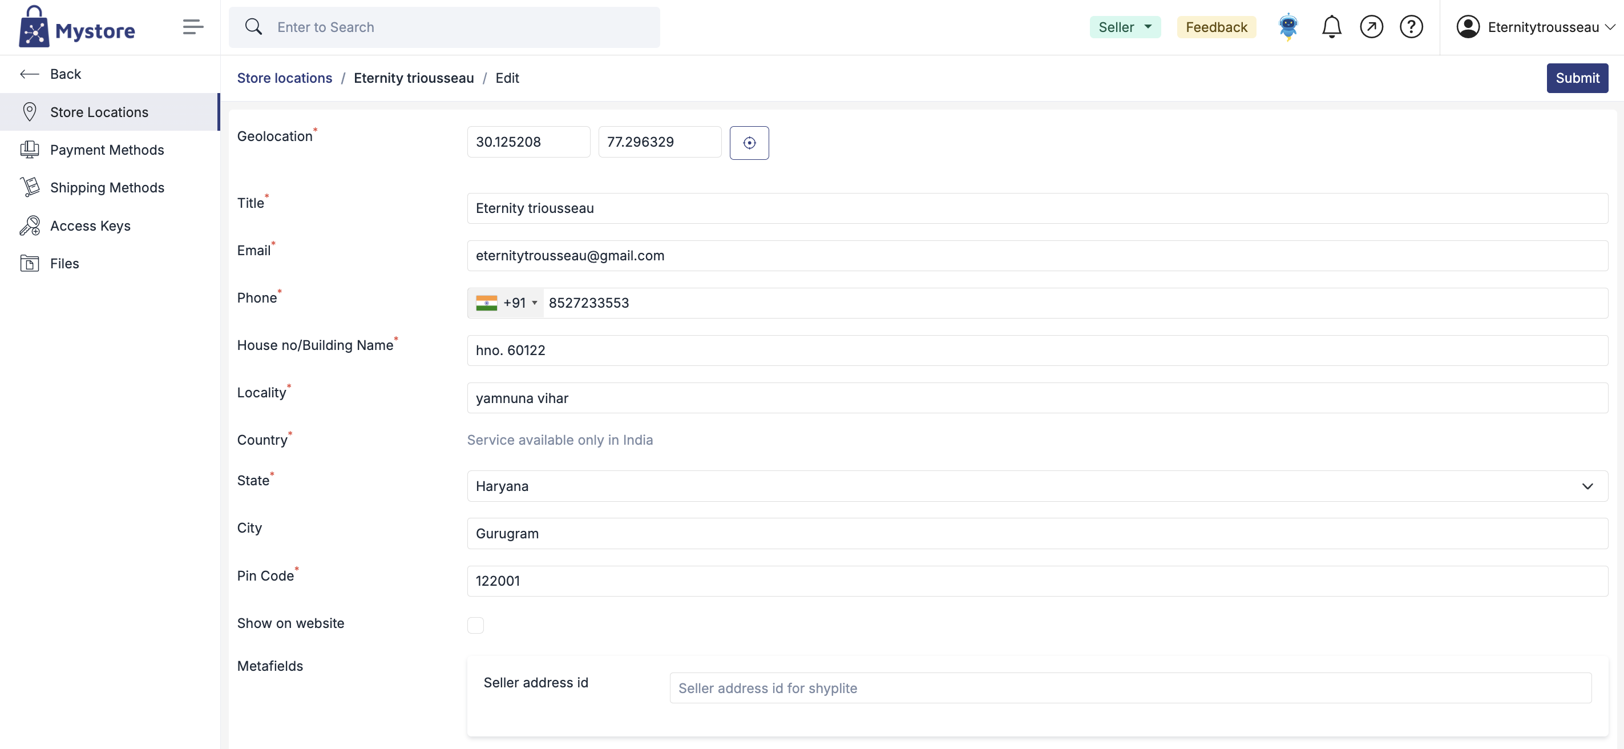Open the external link arrow icon

pyautogui.click(x=1371, y=27)
